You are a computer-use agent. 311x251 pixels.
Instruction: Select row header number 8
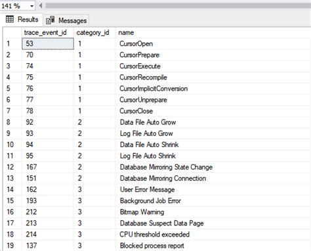12,122
